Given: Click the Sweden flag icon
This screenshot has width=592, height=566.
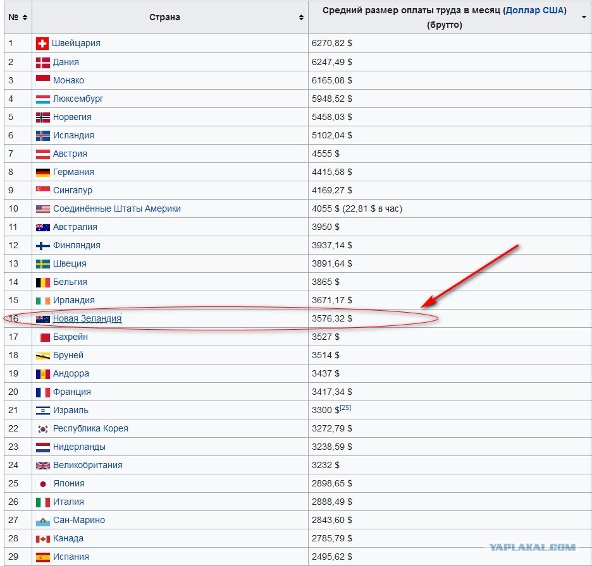Looking at the screenshot, I should [42, 264].
